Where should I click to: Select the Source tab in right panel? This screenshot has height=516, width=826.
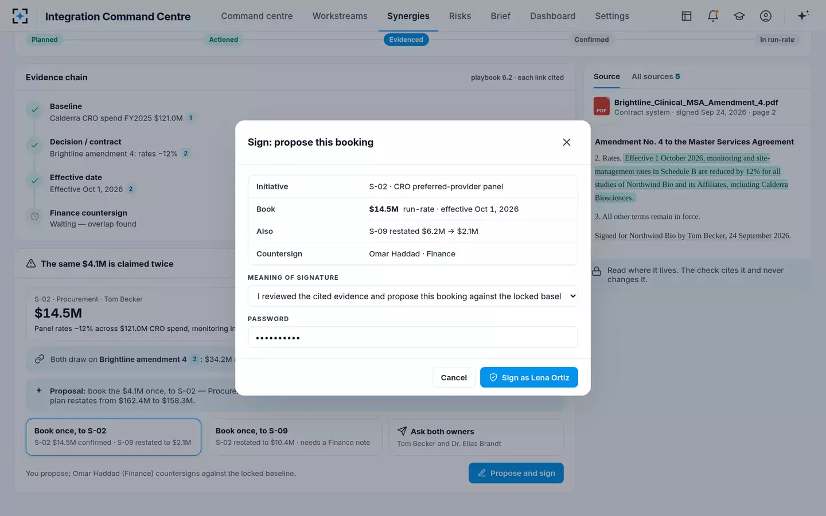click(x=607, y=76)
